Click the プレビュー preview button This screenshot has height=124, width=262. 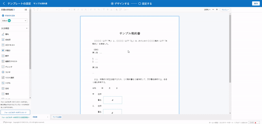tap(225, 10)
